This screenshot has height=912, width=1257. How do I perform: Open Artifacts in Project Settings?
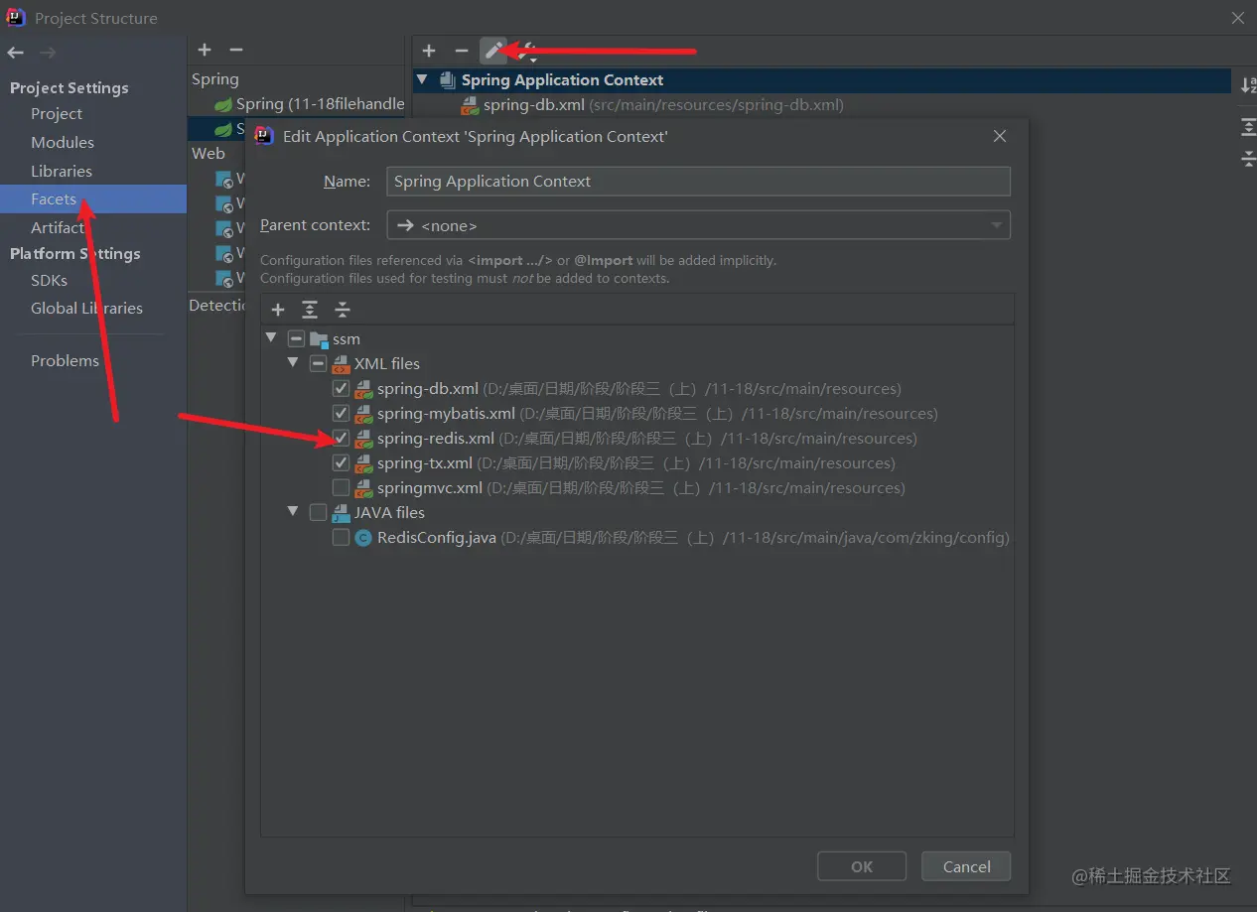point(60,228)
